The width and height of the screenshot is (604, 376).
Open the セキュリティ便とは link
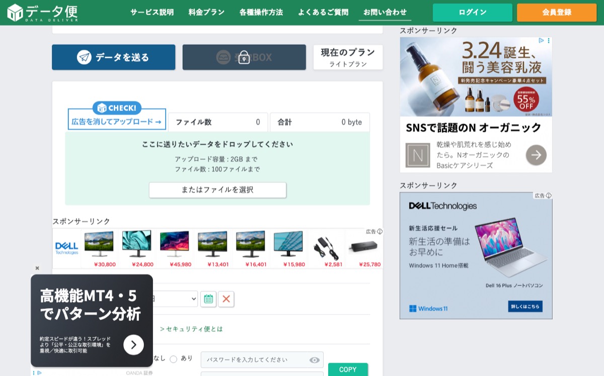192,329
